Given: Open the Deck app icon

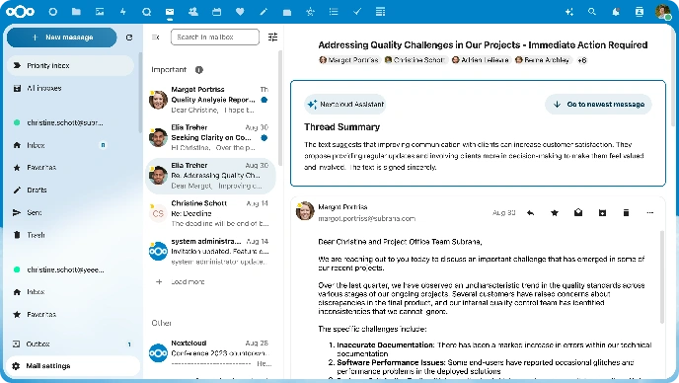Looking at the screenshot, I should click(286, 12).
